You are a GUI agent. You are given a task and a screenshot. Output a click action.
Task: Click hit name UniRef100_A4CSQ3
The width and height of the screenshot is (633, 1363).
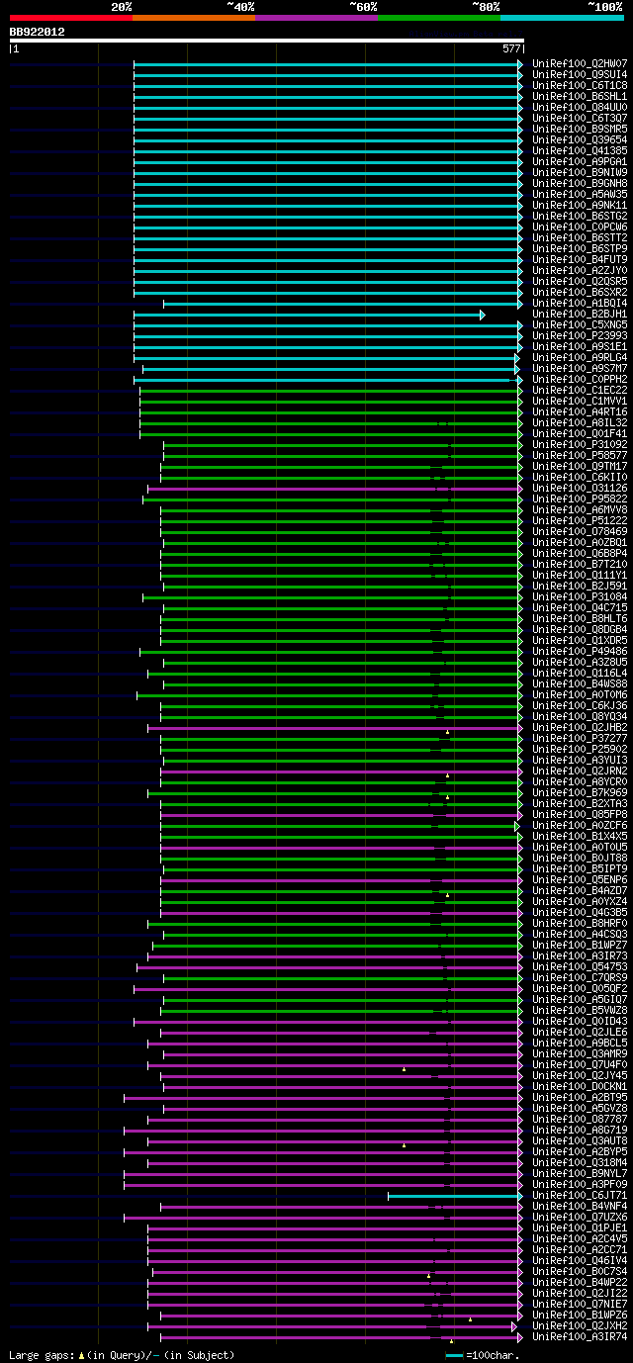580,934
